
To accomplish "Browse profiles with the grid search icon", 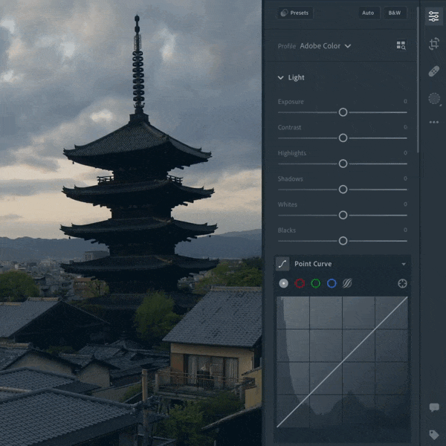I will pyautogui.click(x=401, y=45).
